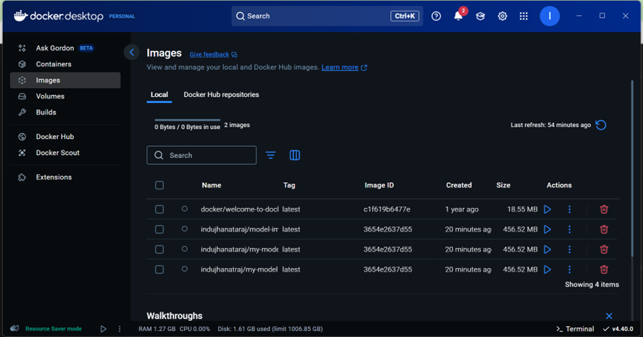
Task: Switch to Docker Hub repositories tab
Action: 221,94
